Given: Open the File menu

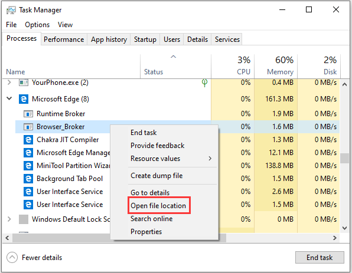Looking at the screenshot, I should 11,25.
